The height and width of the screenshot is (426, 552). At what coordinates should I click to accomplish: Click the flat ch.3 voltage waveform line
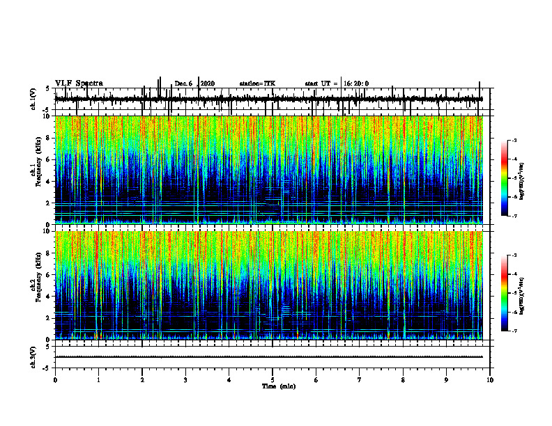pyautogui.click(x=268, y=357)
